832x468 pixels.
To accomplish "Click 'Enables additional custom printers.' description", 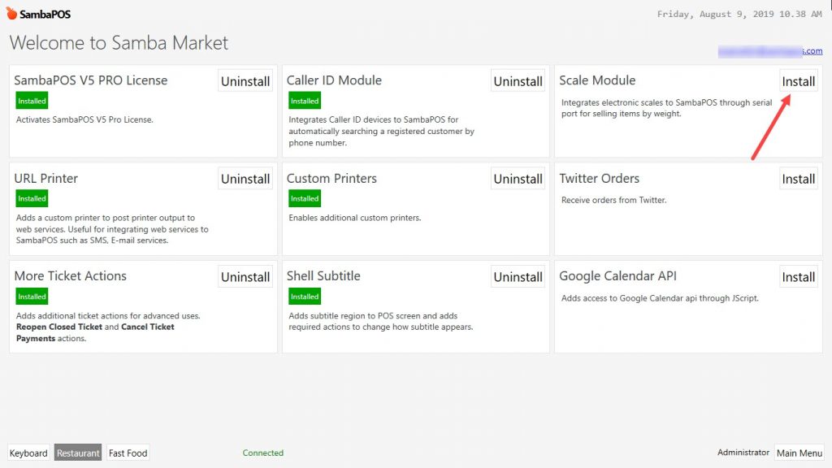I will coord(355,218).
